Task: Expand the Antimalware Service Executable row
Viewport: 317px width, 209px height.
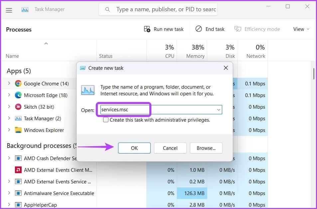Action: [x=9, y=193]
